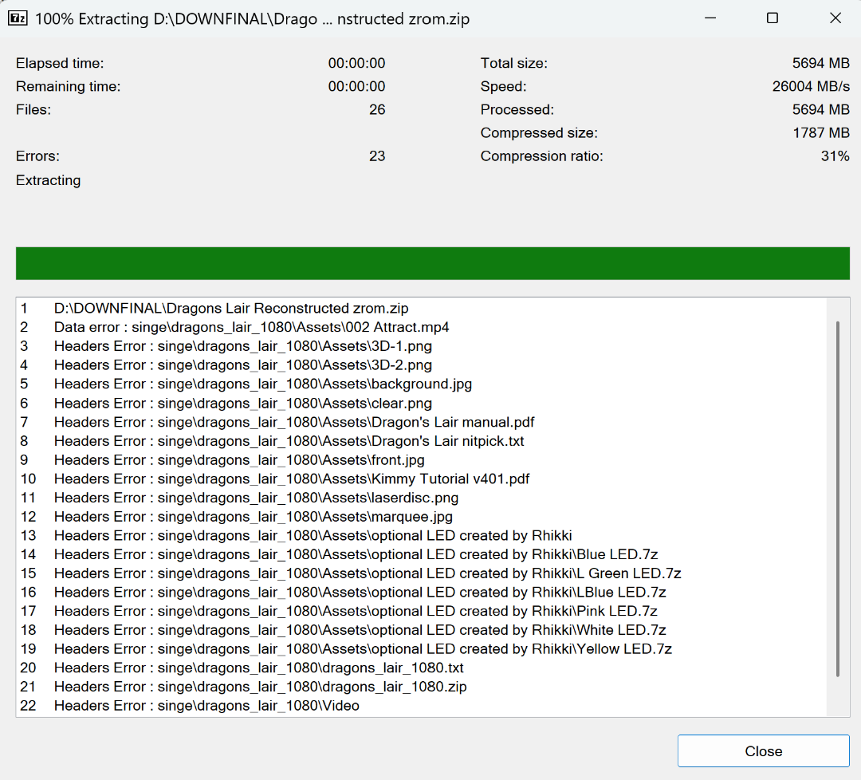Minimize the extraction window
861x780 pixels.
point(708,18)
